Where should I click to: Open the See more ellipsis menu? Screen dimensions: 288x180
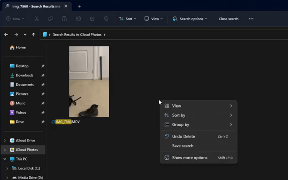click(251, 19)
